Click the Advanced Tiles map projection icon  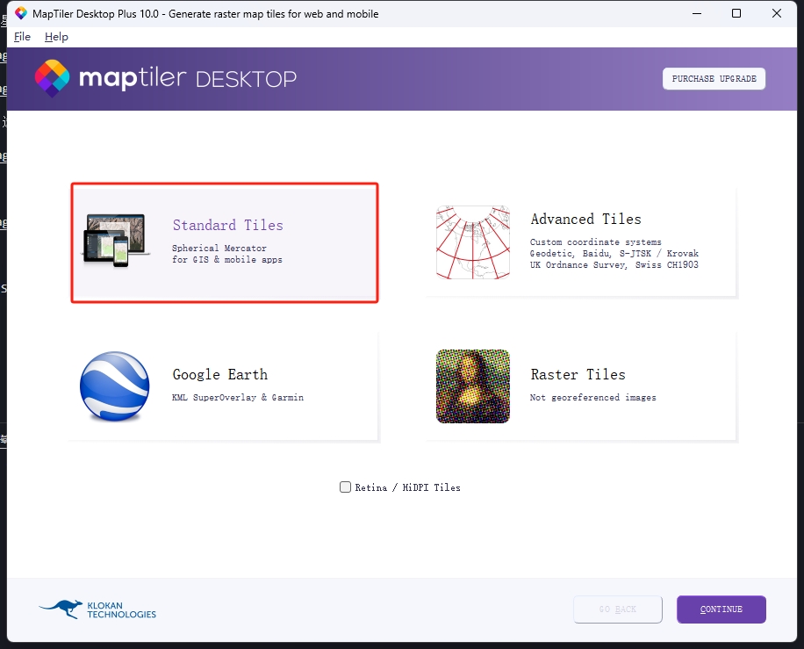[473, 242]
